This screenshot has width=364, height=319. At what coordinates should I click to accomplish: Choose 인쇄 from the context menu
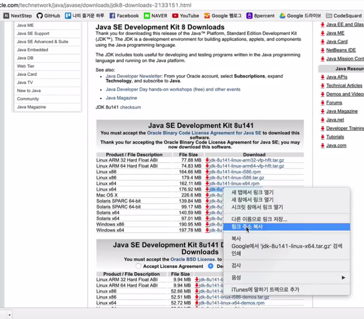(x=287, y=253)
